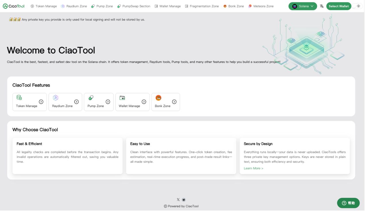Click the arrow on Pump Zone card
365x218 pixels.
[108, 102]
